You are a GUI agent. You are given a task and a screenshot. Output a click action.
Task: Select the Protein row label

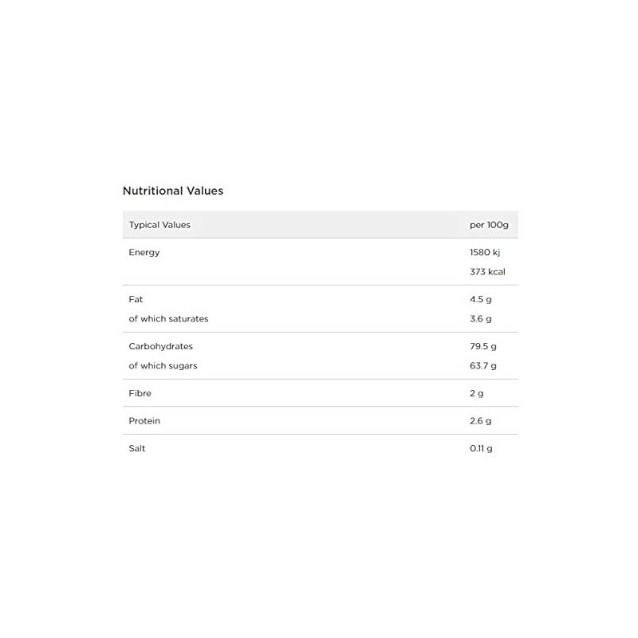pos(145,421)
